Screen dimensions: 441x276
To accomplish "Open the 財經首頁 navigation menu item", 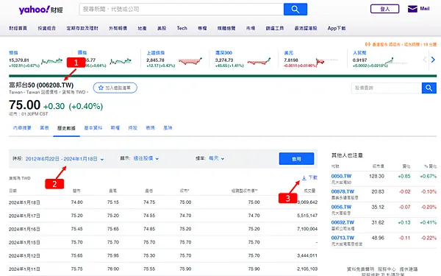I will 18,28.
